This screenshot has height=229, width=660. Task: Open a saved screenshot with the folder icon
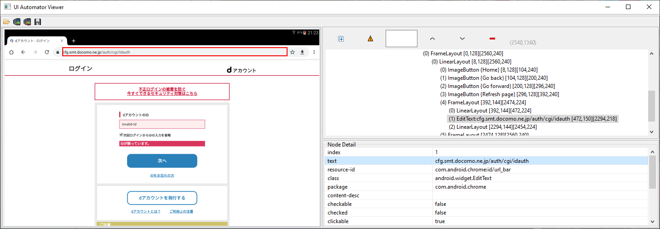6,21
